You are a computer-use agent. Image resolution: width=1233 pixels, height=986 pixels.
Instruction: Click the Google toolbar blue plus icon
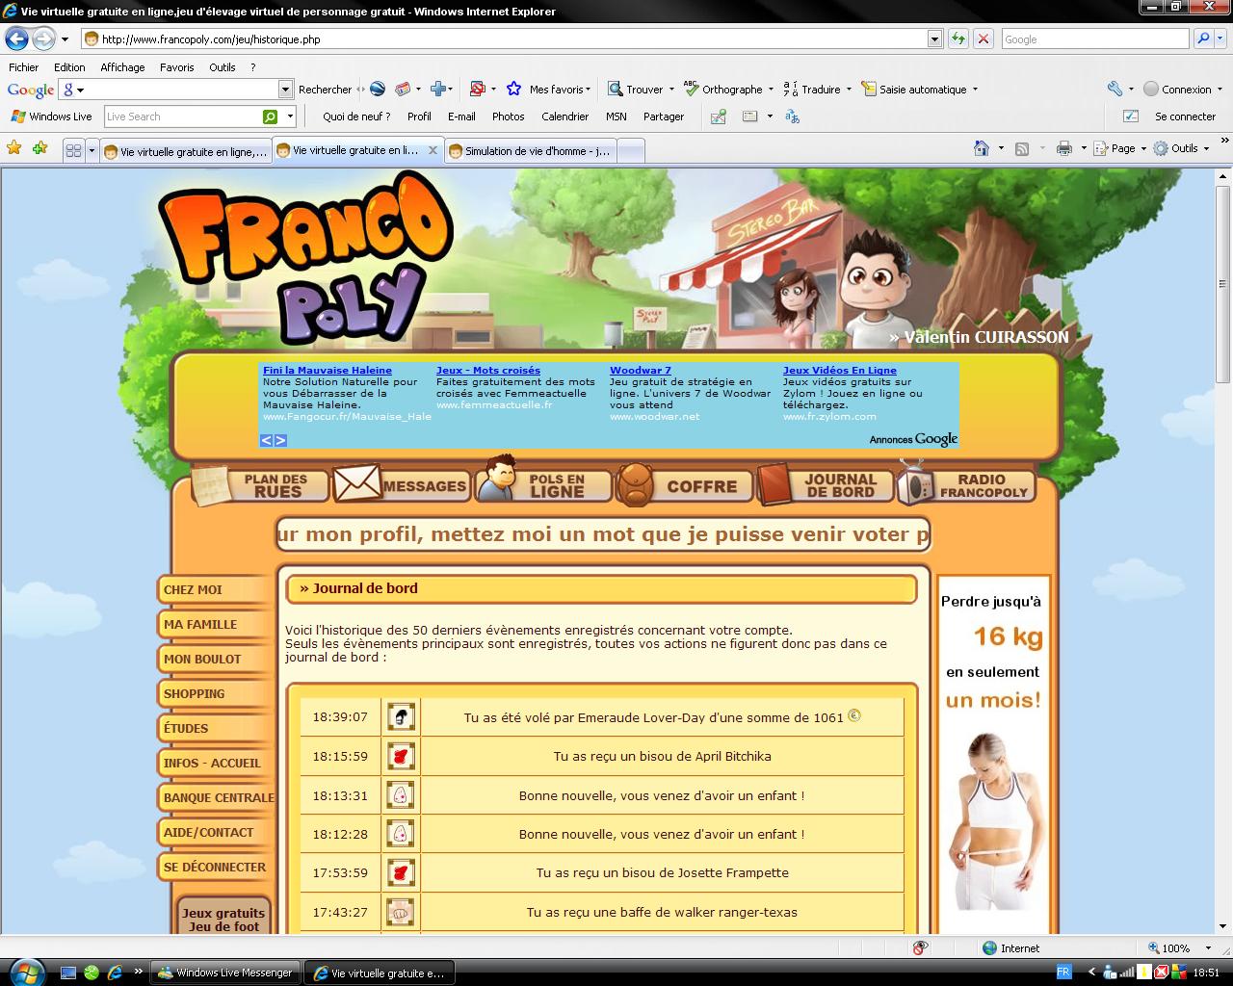click(438, 89)
